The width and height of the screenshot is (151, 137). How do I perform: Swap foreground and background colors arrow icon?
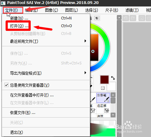click(113, 78)
